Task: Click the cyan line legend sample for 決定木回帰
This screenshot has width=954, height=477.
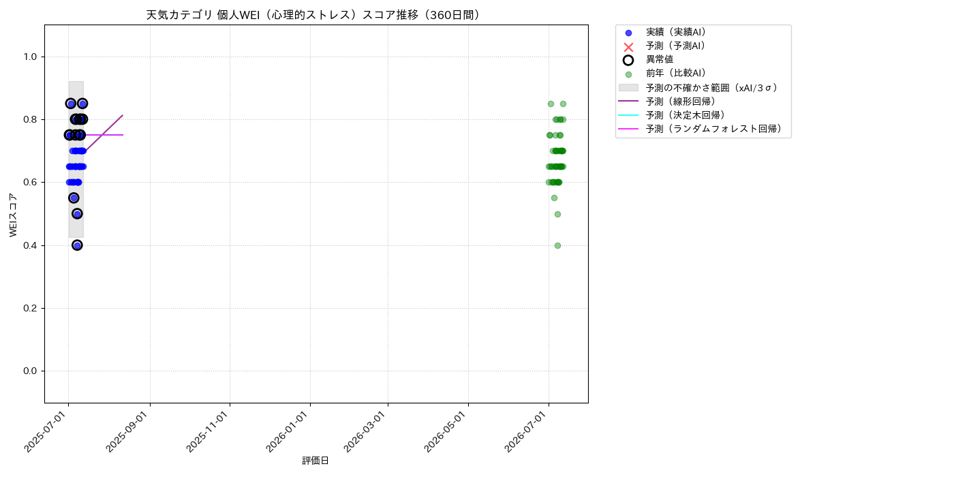Action: (628, 115)
